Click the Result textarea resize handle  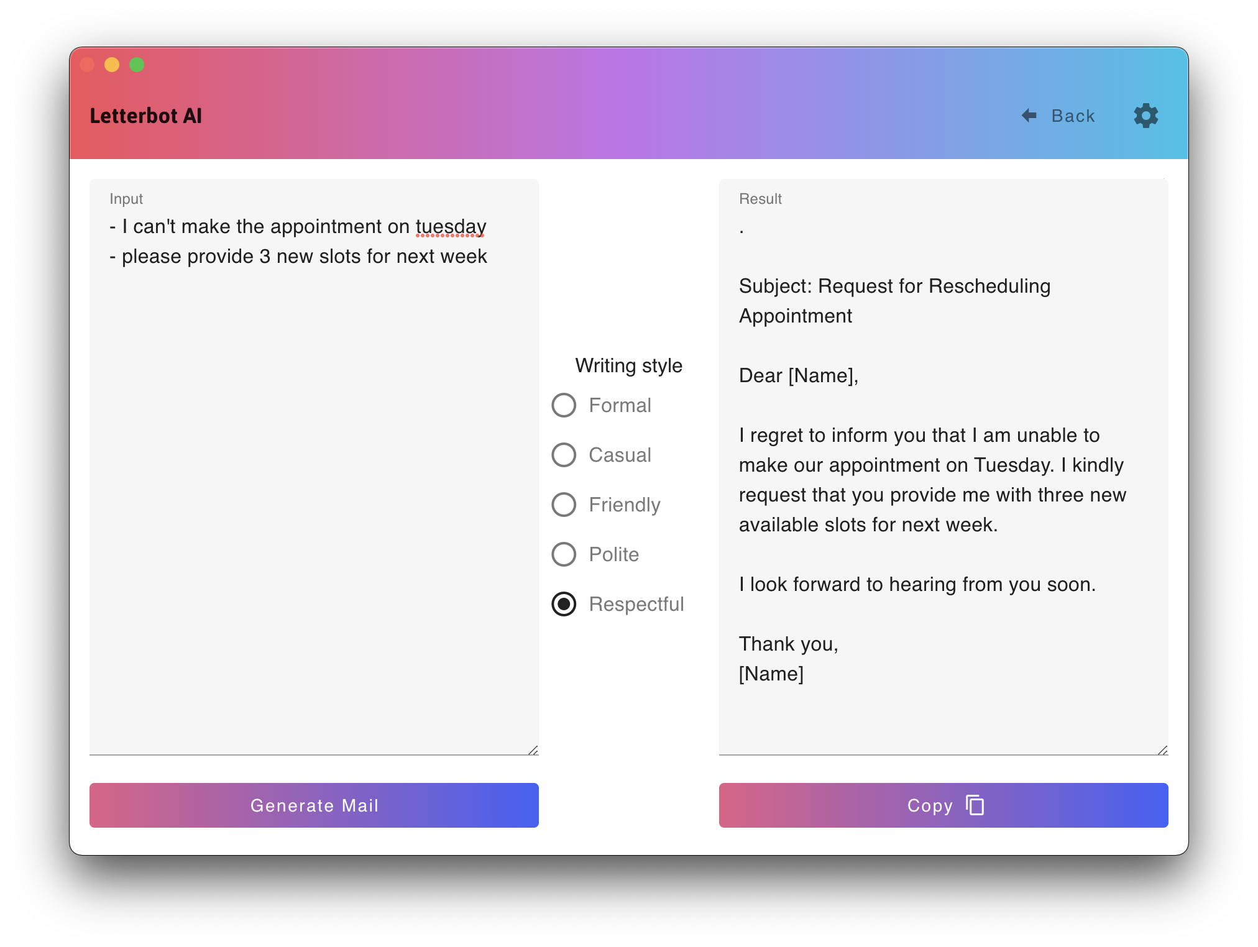pyautogui.click(x=1162, y=750)
